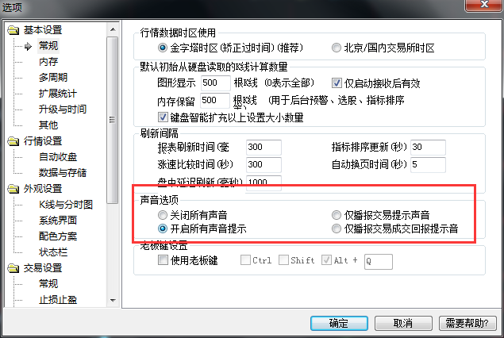The height and width of the screenshot is (338, 504).
Task: Open 内存 settings in tree
Action: point(48,62)
